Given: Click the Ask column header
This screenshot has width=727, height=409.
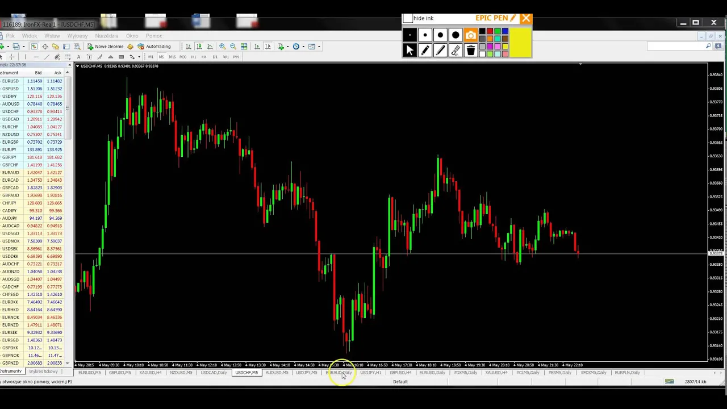Looking at the screenshot, I should click(58, 73).
